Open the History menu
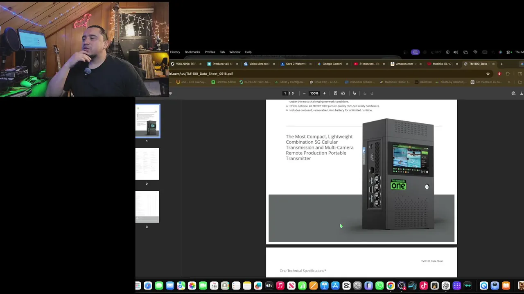The height and width of the screenshot is (294, 524). click(x=175, y=52)
